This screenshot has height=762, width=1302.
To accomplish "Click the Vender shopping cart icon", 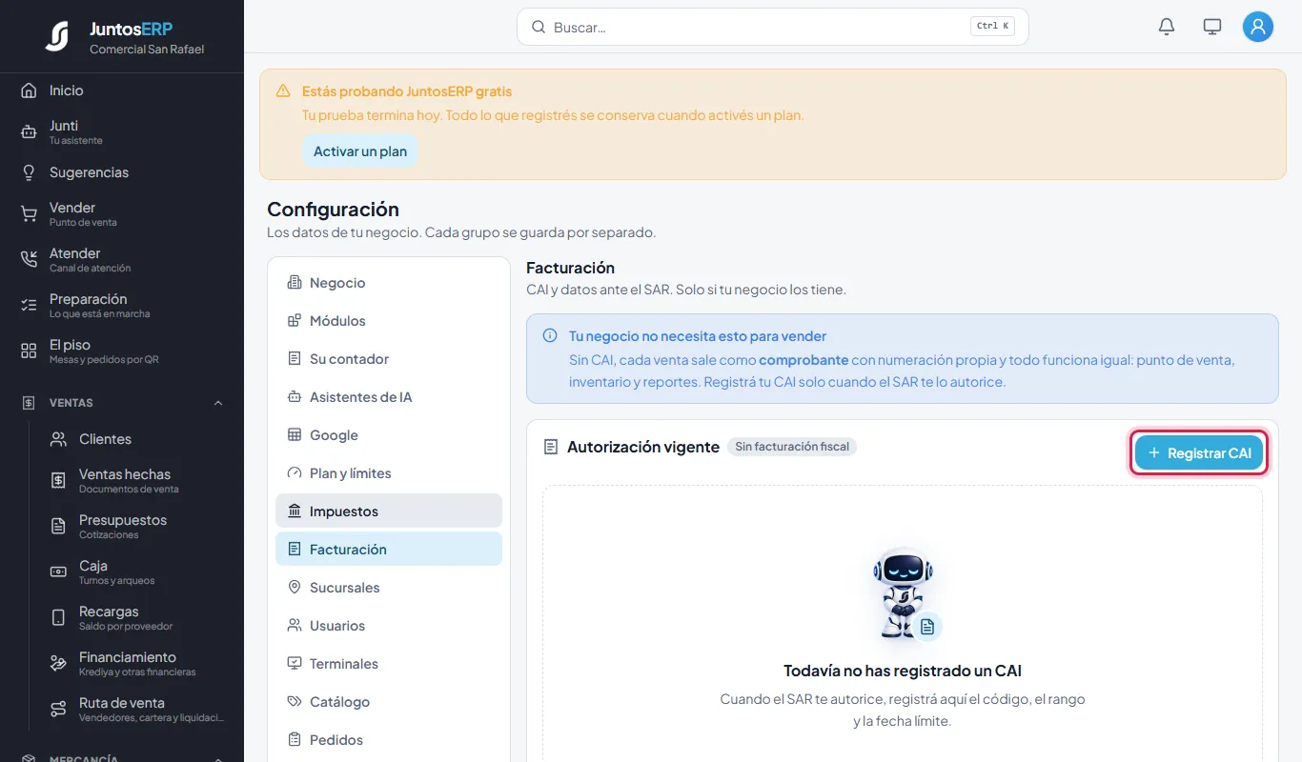I will (x=29, y=214).
